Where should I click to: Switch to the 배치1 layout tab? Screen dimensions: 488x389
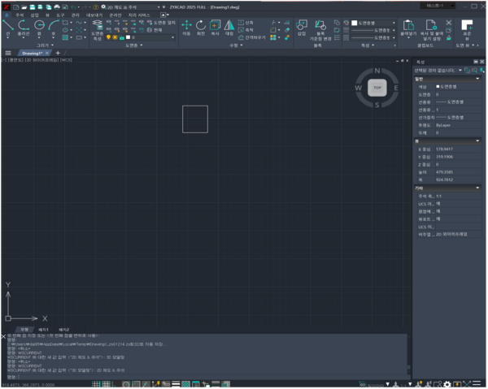tap(43, 330)
